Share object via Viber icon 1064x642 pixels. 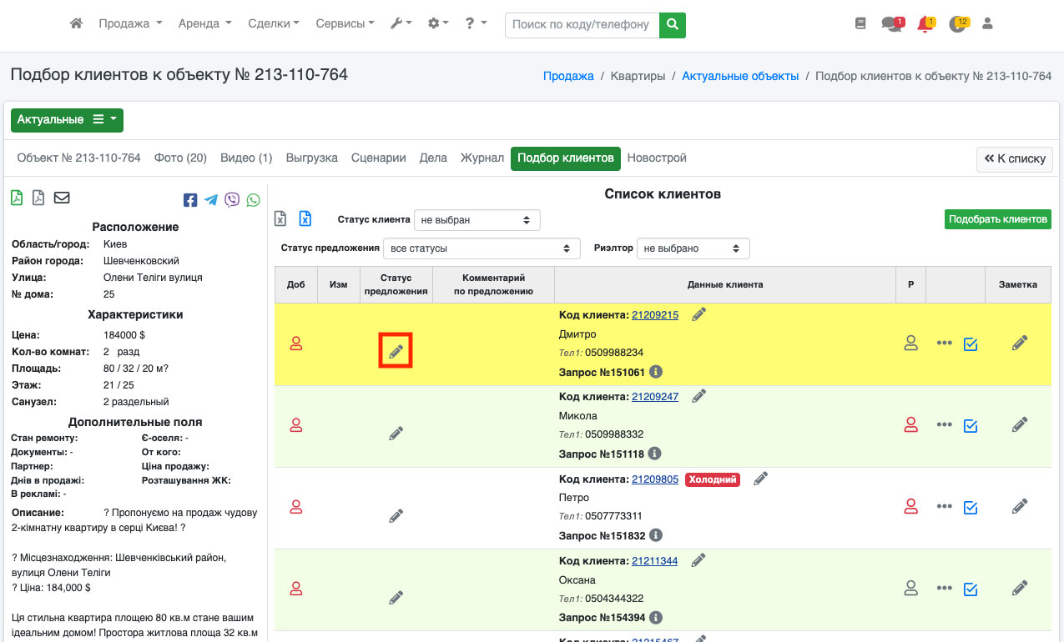click(x=232, y=200)
